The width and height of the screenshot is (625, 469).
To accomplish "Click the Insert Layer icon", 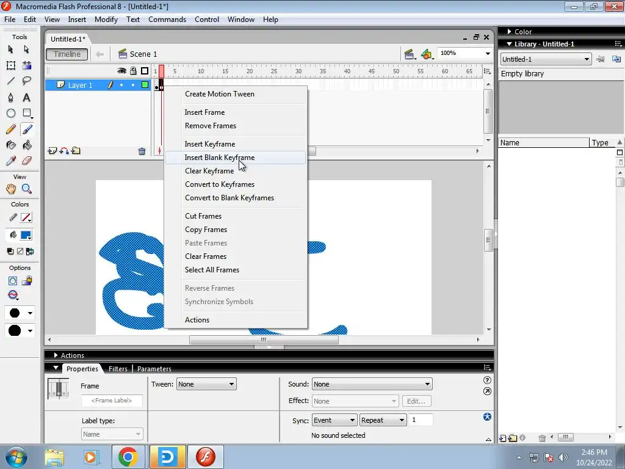I will click(x=52, y=151).
